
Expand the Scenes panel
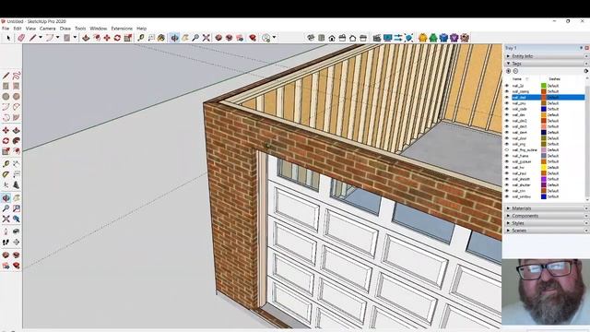tap(508, 231)
